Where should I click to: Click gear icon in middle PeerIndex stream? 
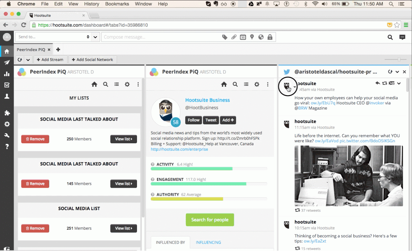click(x=257, y=84)
